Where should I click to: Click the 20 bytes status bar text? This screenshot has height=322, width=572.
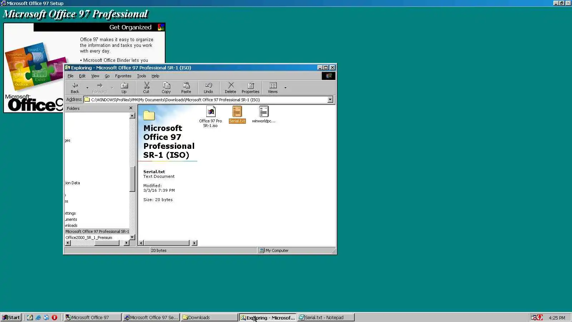click(x=159, y=250)
